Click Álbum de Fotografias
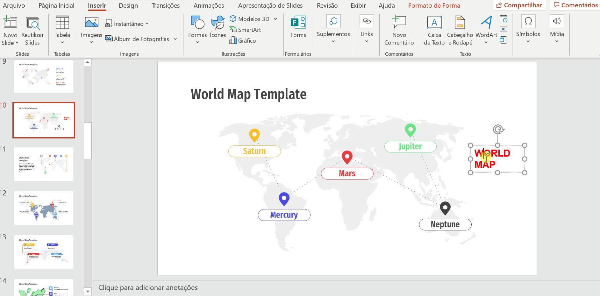The width and height of the screenshot is (600, 296). [137, 39]
